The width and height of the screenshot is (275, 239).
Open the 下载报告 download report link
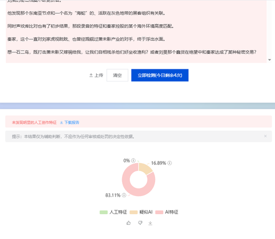click(70, 122)
